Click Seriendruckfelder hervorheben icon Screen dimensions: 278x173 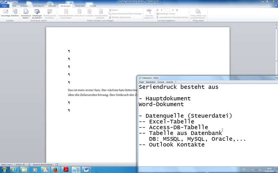click(66, 14)
